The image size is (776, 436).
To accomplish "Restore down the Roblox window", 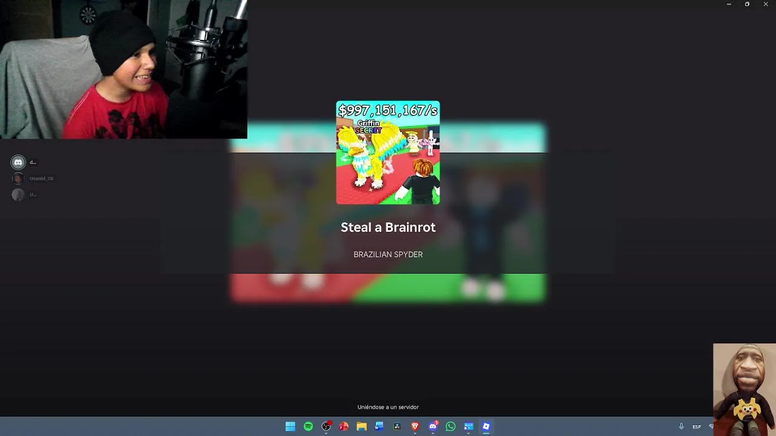I will coord(747,4).
